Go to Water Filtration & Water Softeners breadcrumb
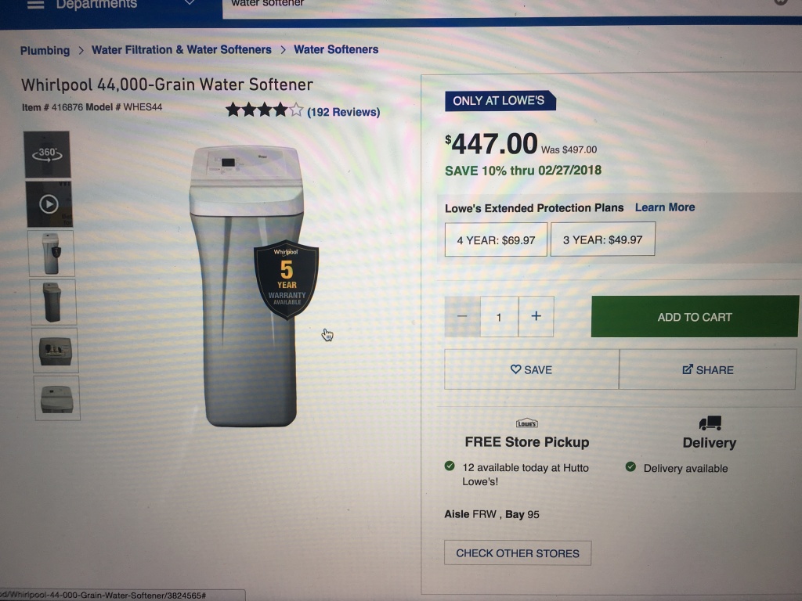This screenshot has width=802, height=601. (x=182, y=49)
